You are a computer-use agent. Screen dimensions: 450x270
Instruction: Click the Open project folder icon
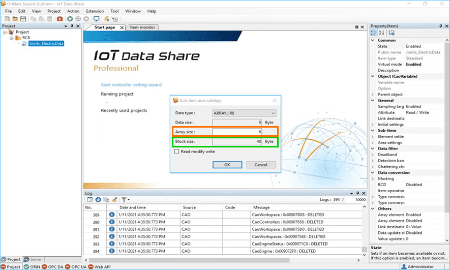click(15, 19)
